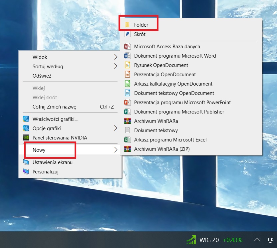
Task: Click the Prezentacja OpenDocument icon
Action: [x=128, y=74]
